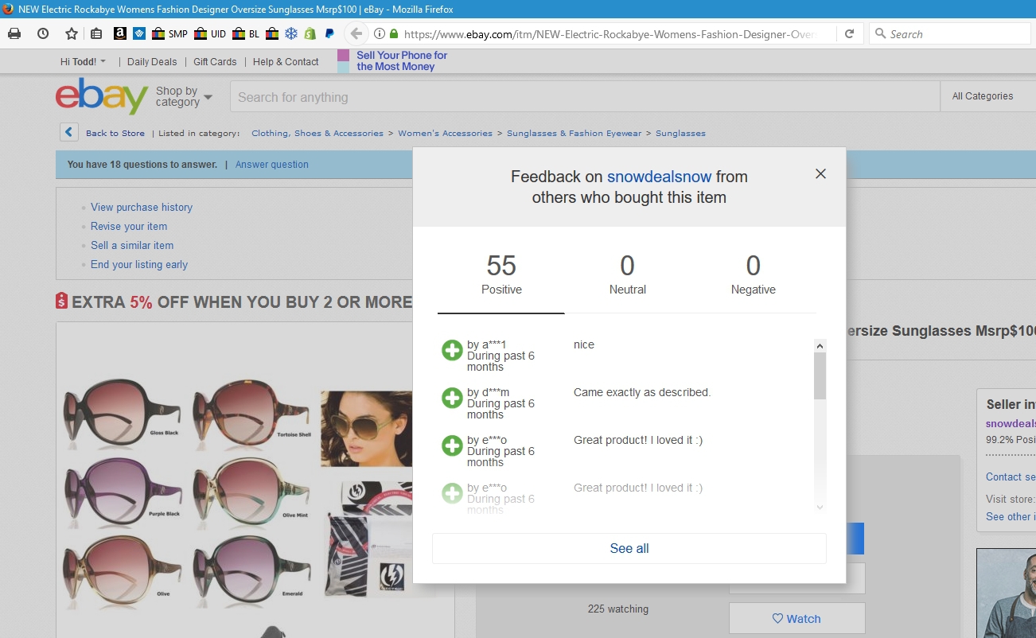Open Clothing, Shoes & Accessories breadcrumb
1036x638 pixels.
[x=317, y=133]
